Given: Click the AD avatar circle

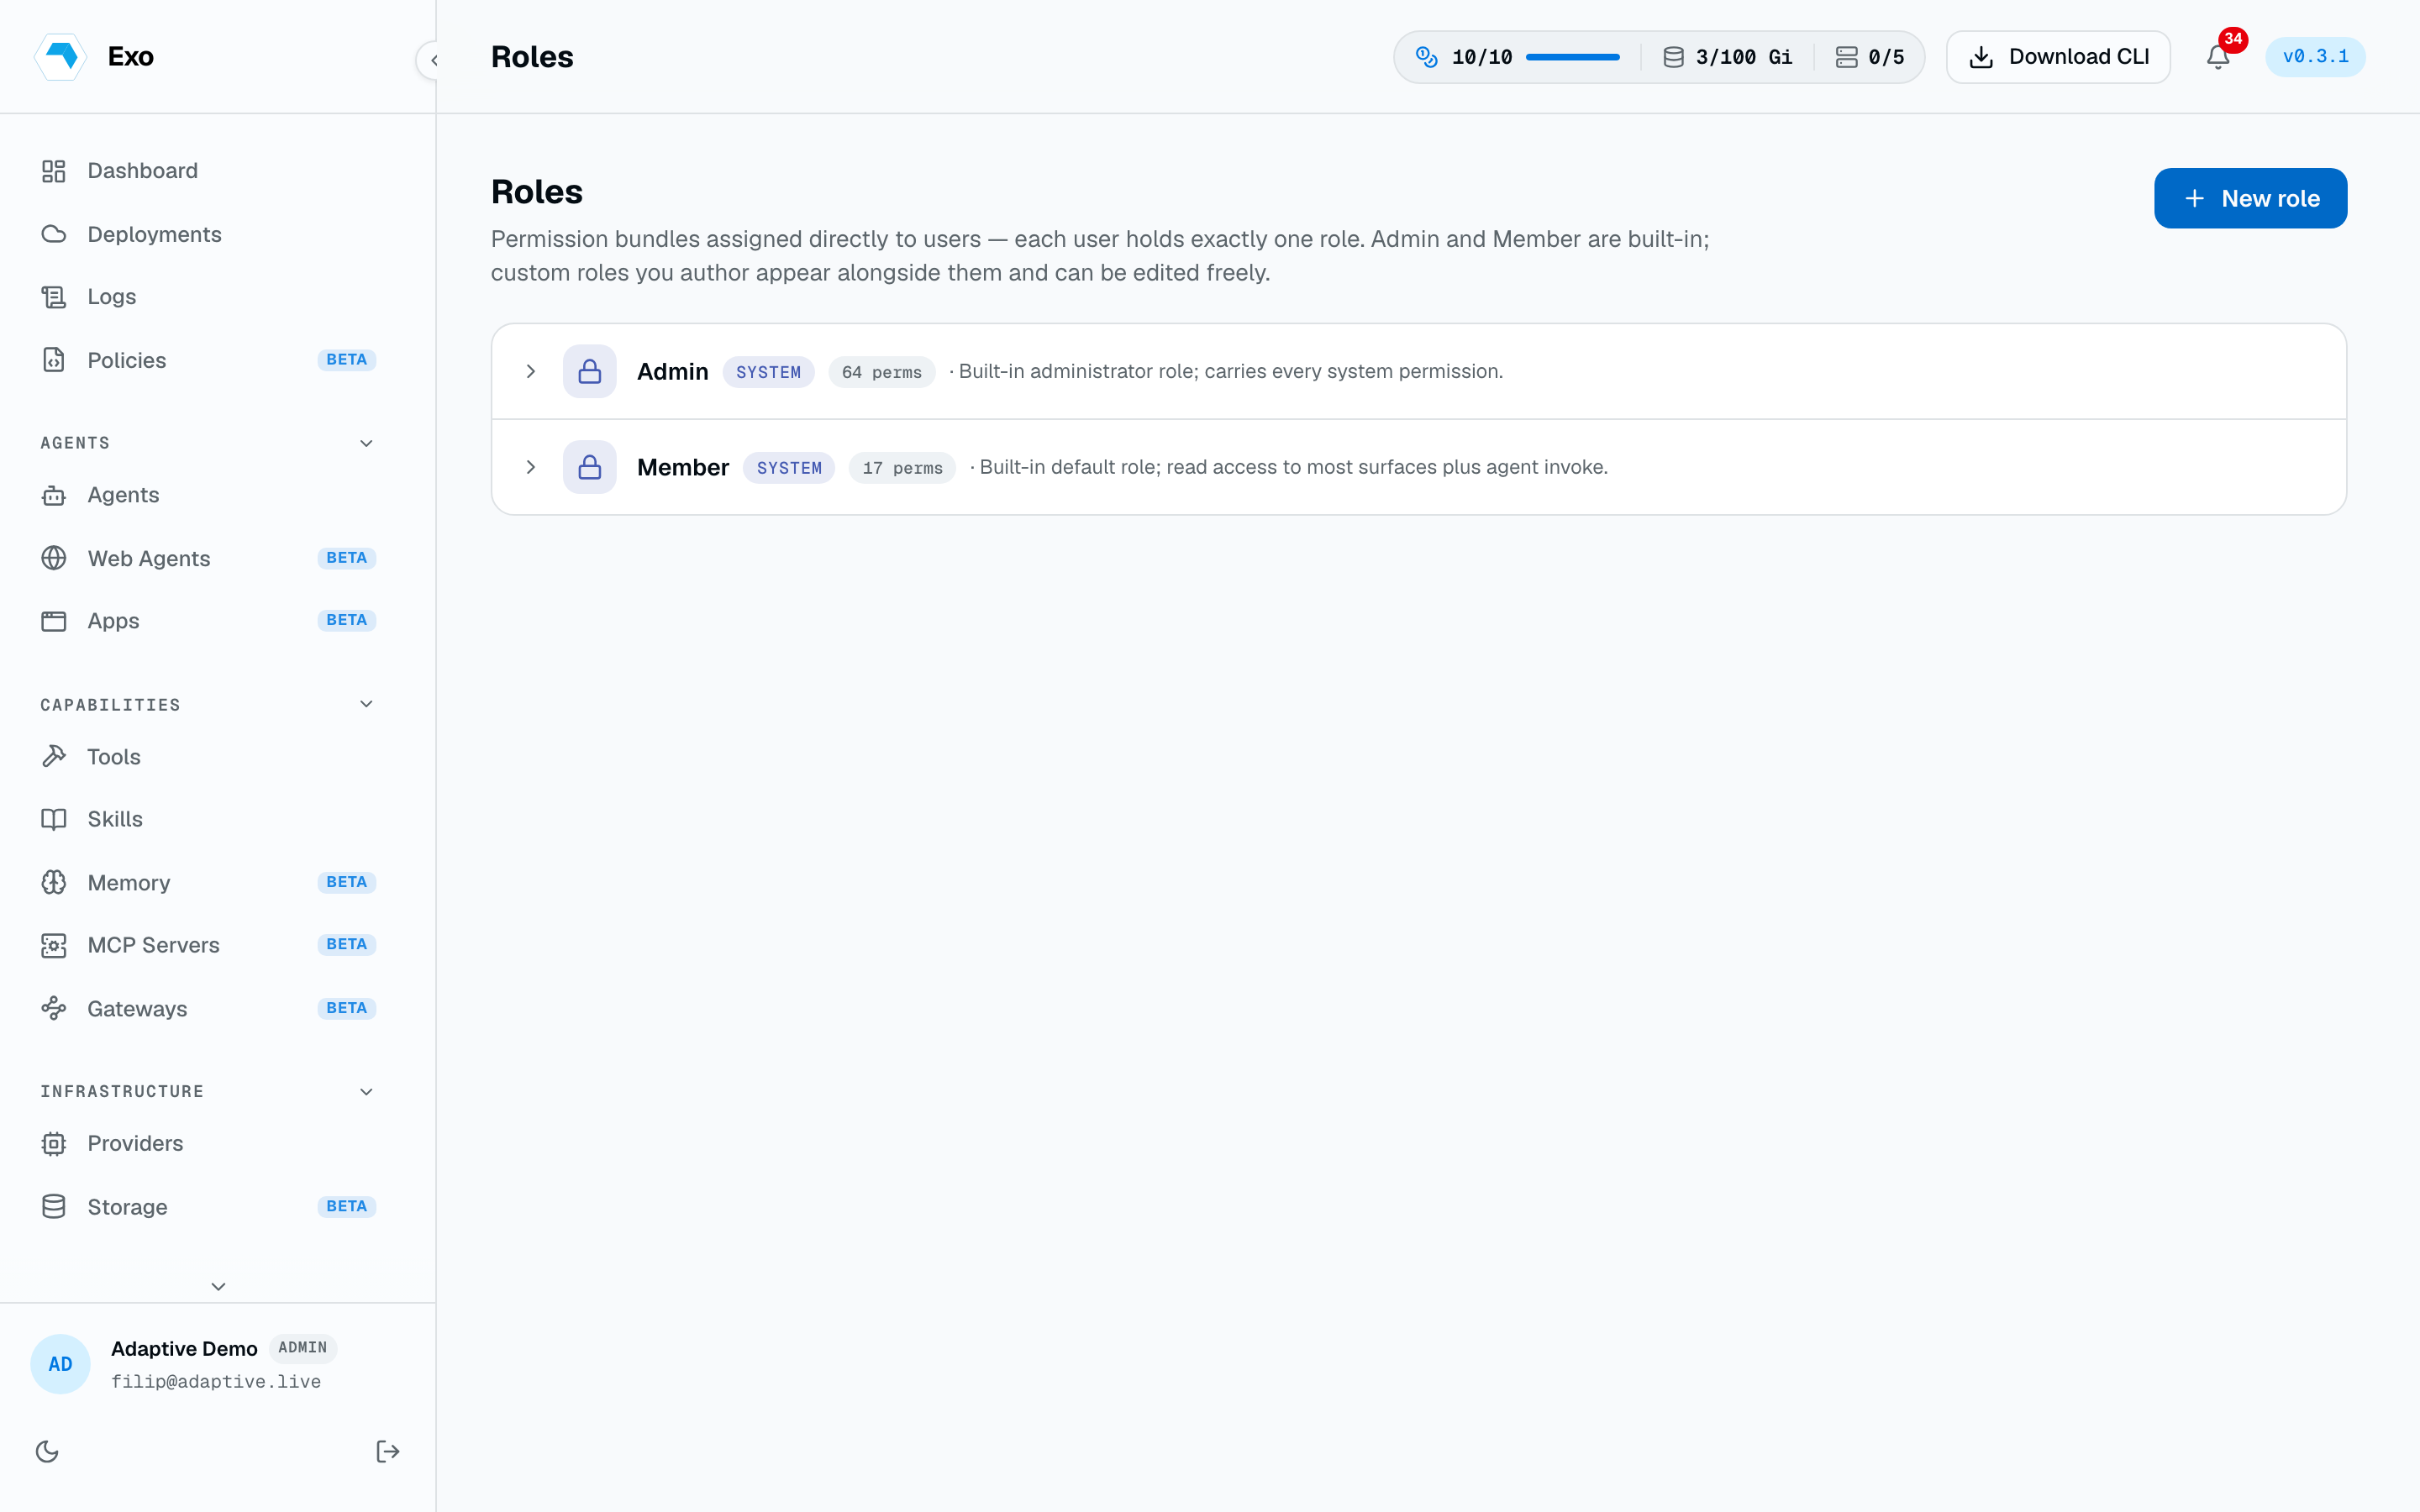Looking at the screenshot, I should (60, 1364).
